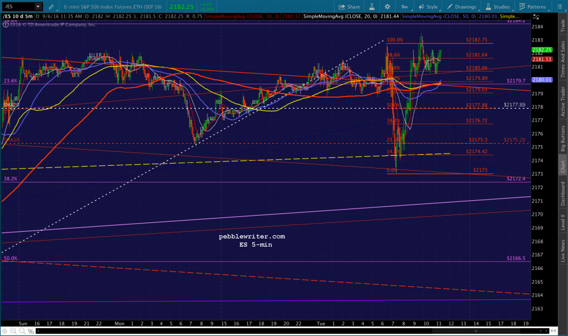The width and height of the screenshot is (568, 336).
Task: Zoom in with the magnifier plus icon
Action: pyautogui.click(x=13, y=331)
